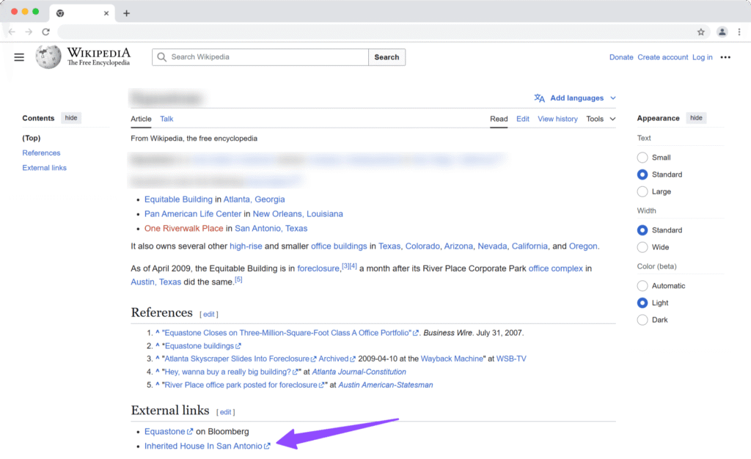Switch to the Talk tab
751x459 pixels.
pos(166,119)
